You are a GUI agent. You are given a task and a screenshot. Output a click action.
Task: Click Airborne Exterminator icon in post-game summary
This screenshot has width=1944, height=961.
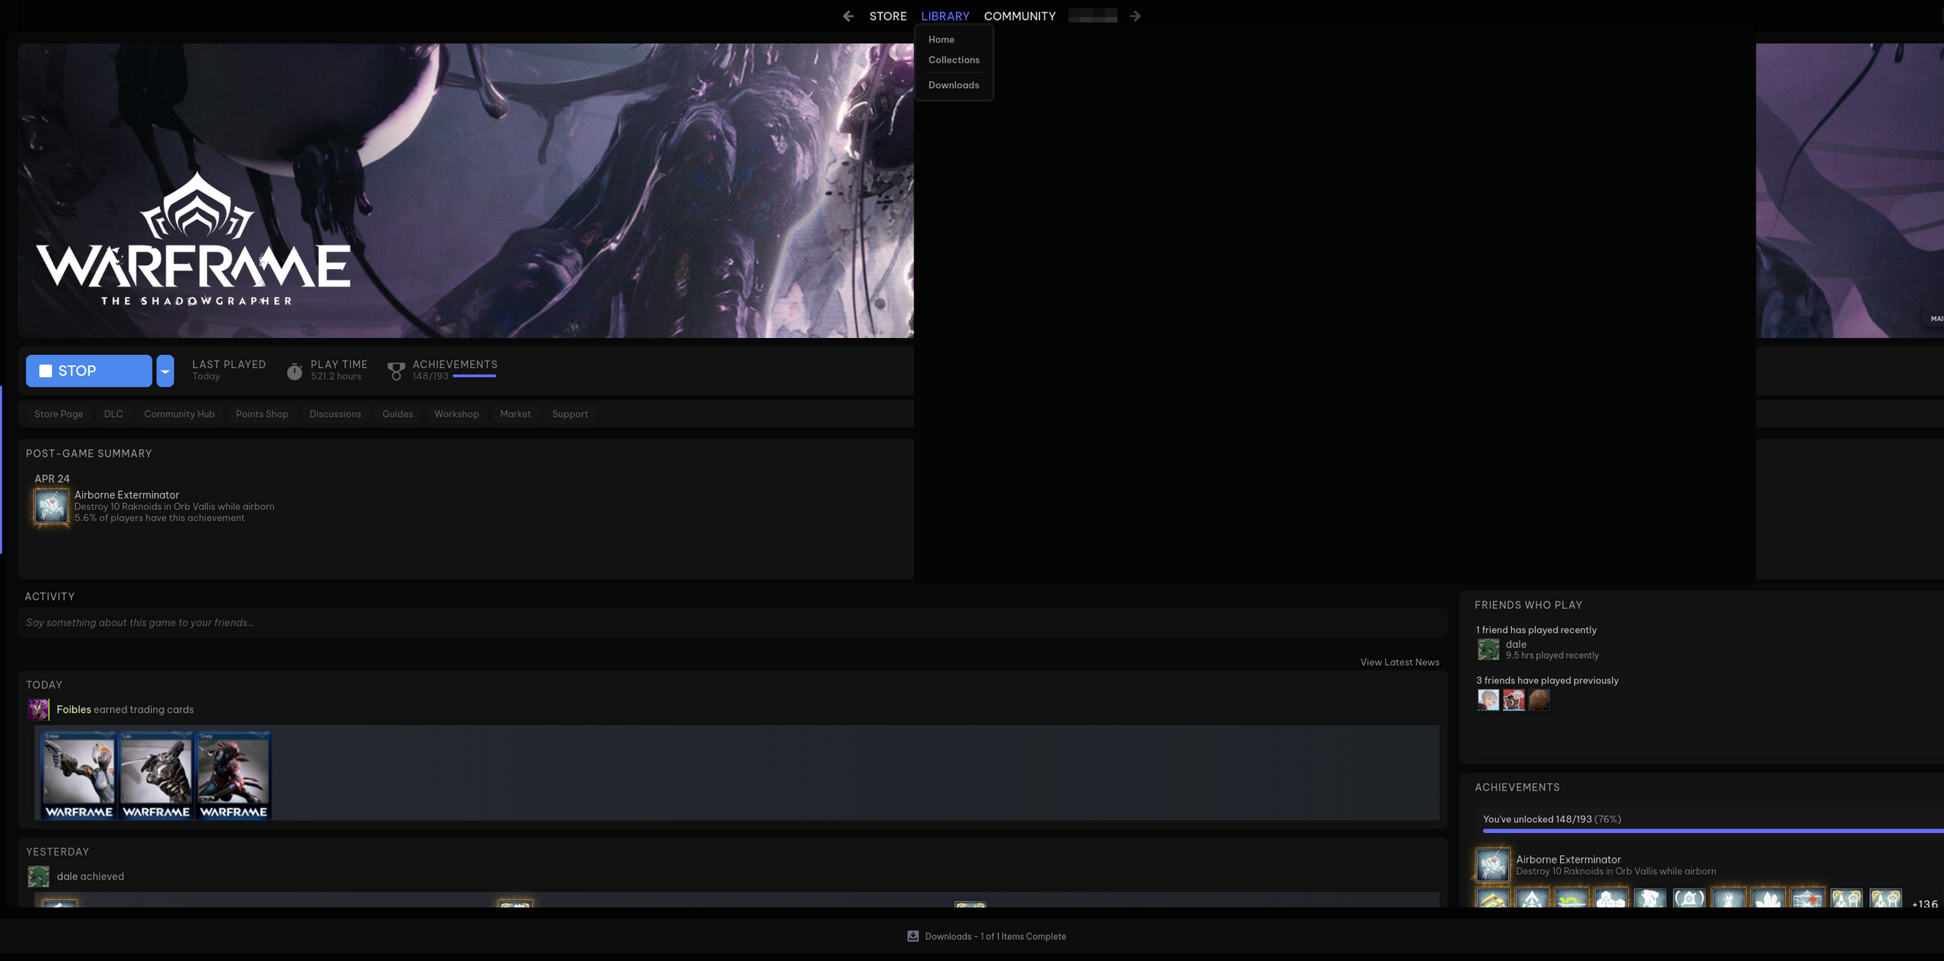pyautogui.click(x=51, y=506)
